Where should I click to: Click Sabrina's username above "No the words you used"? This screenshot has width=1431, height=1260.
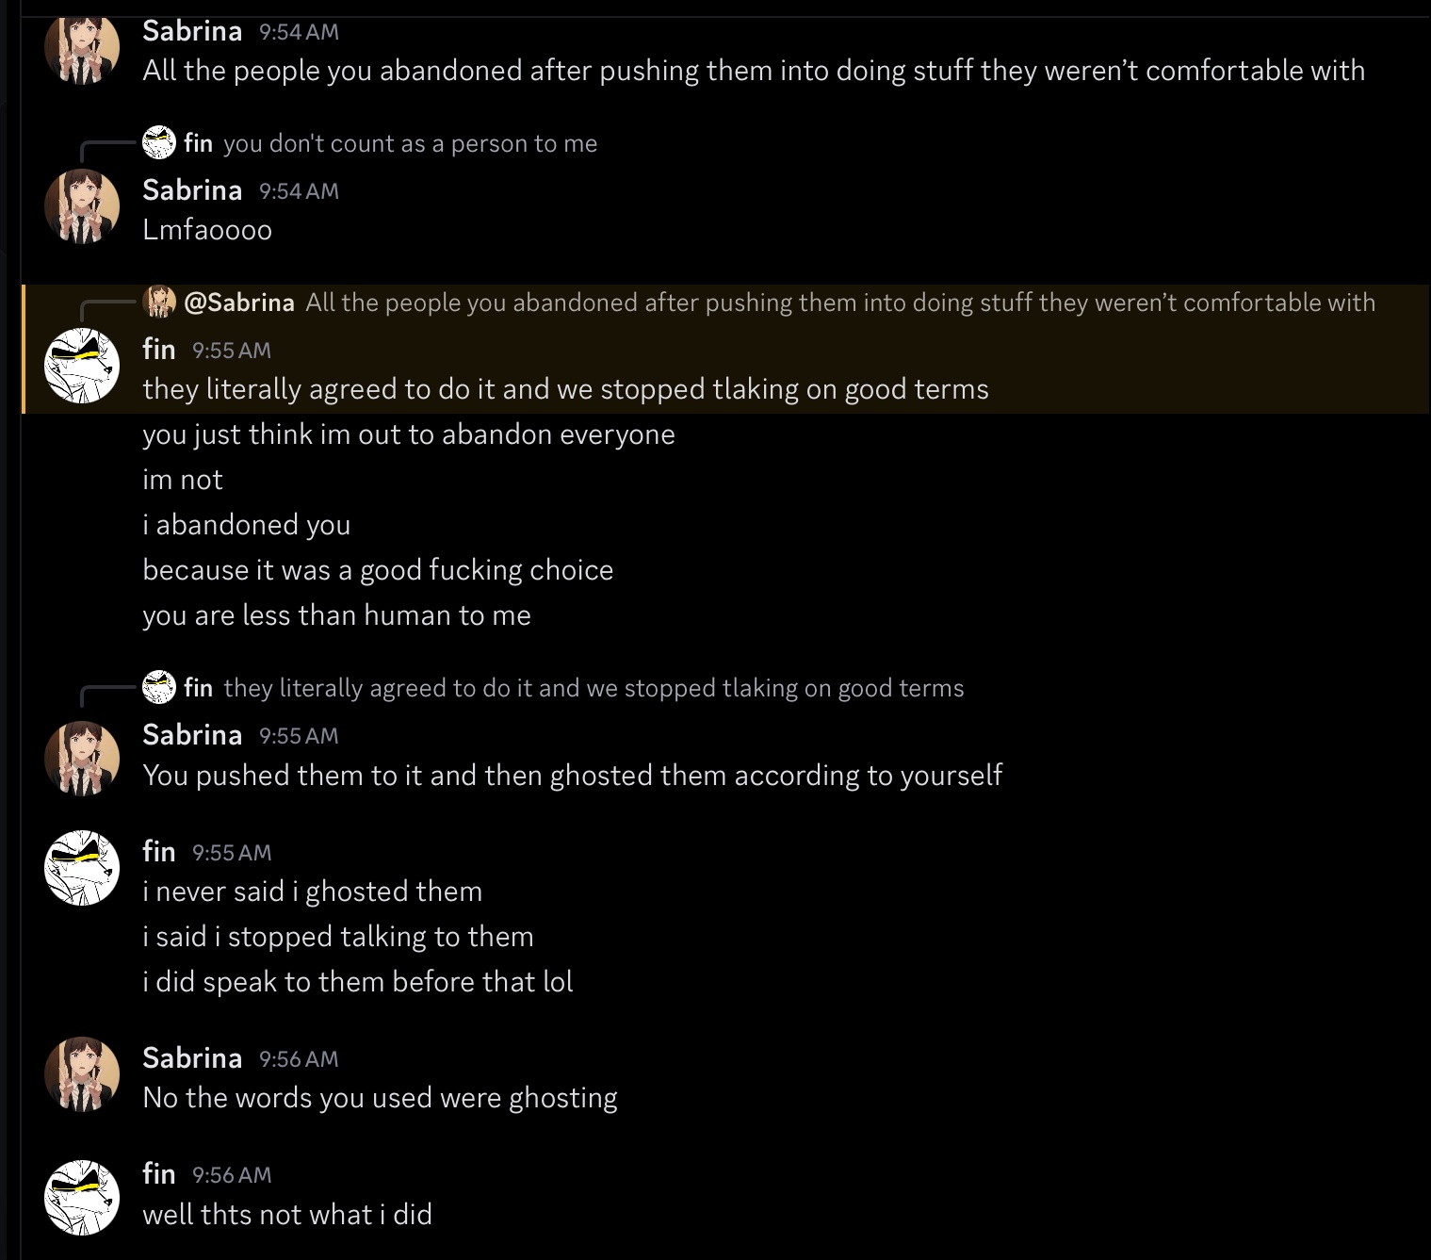point(192,1058)
